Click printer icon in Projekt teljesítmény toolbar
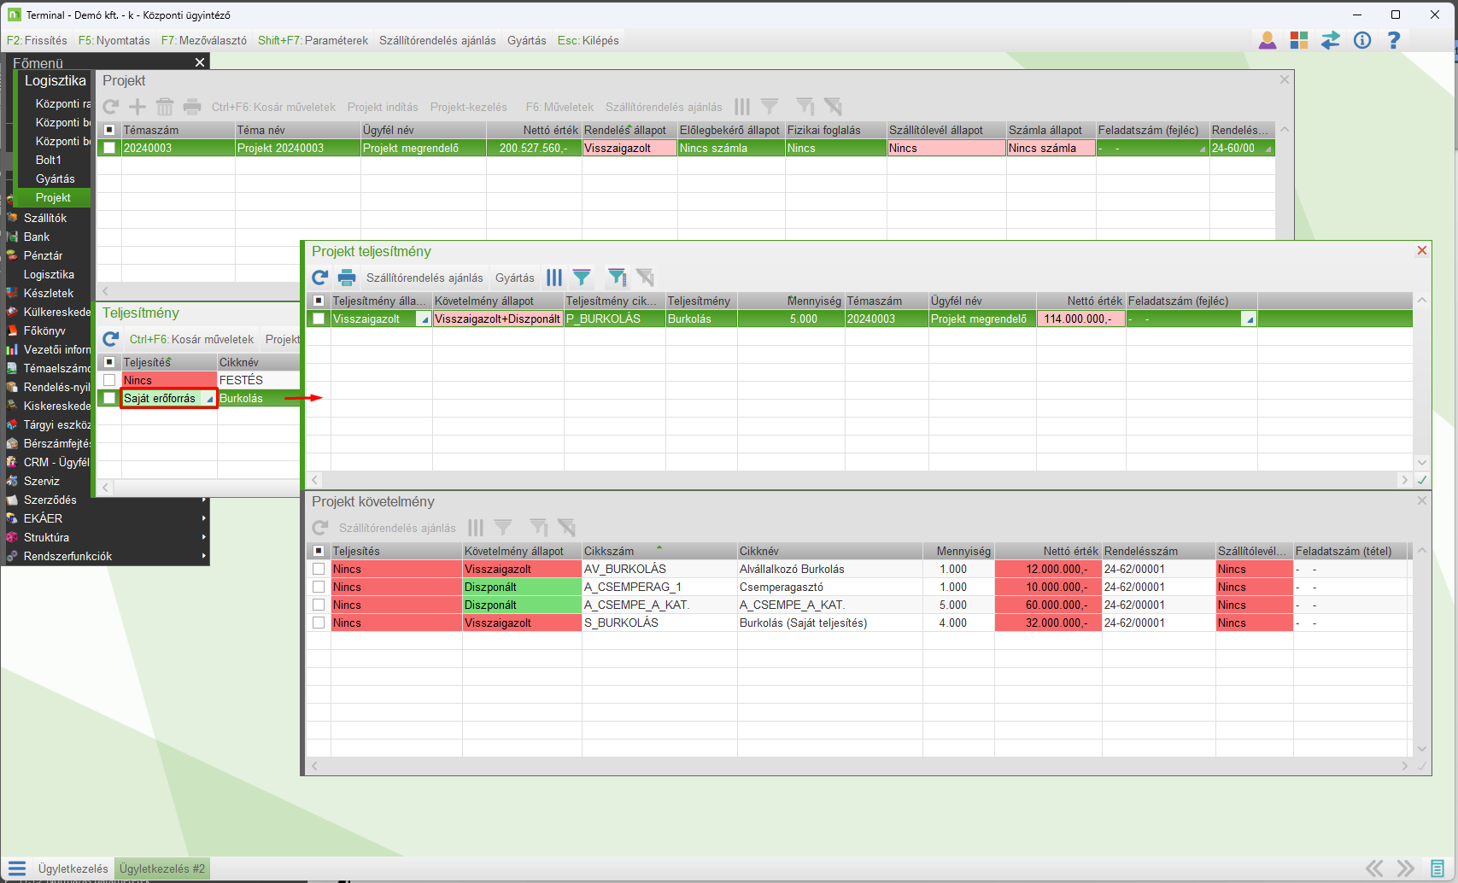Viewport: 1458px width, 883px height. point(347,278)
